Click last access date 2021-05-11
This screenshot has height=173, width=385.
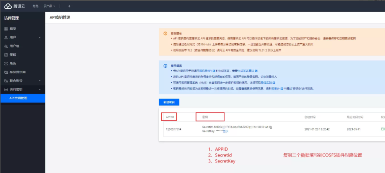pyautogui.click(x=353, y=129)
